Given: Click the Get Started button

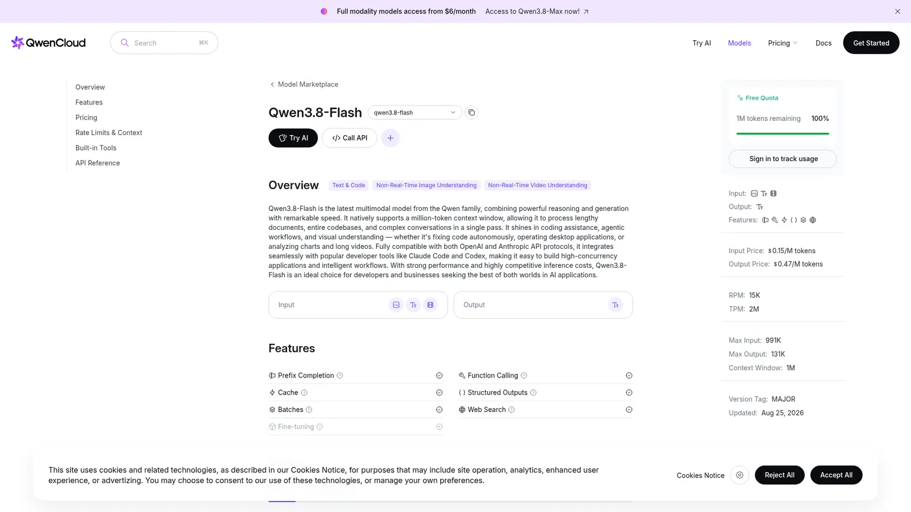Looking at the screenshot, I should tap(871, 43).
